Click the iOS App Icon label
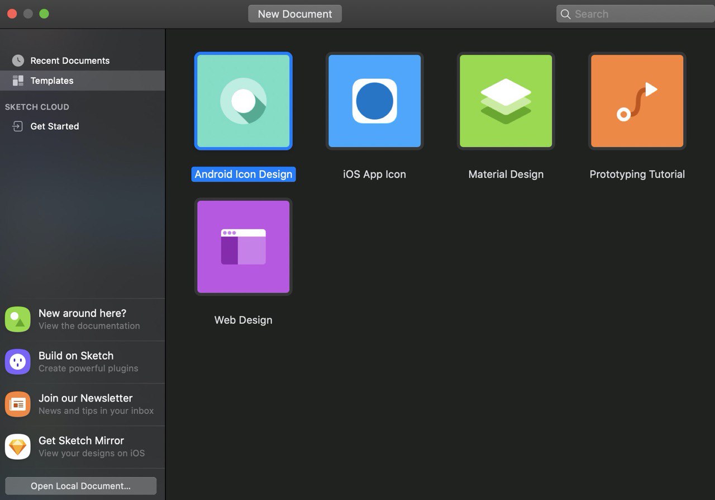 tap(375, 174)
